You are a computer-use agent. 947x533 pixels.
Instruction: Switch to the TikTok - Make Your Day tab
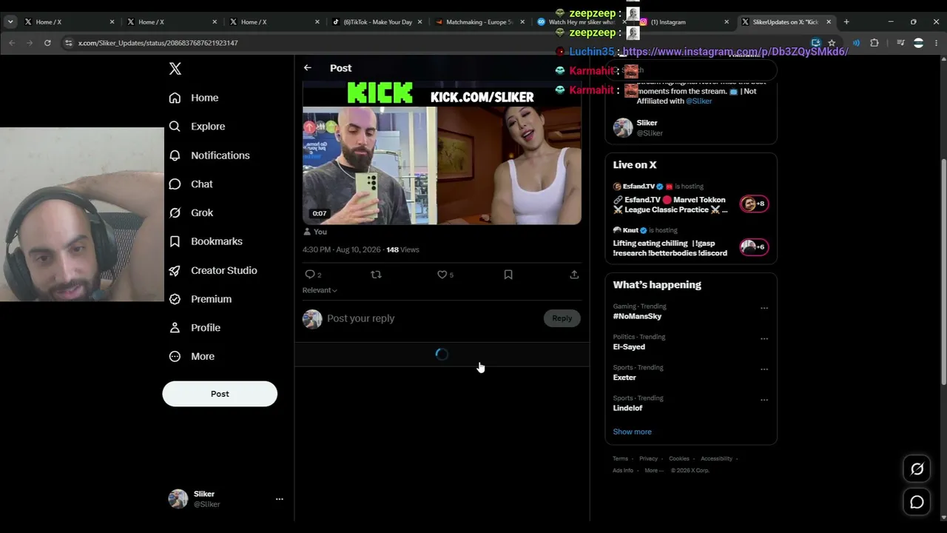(x=377, y=21)
